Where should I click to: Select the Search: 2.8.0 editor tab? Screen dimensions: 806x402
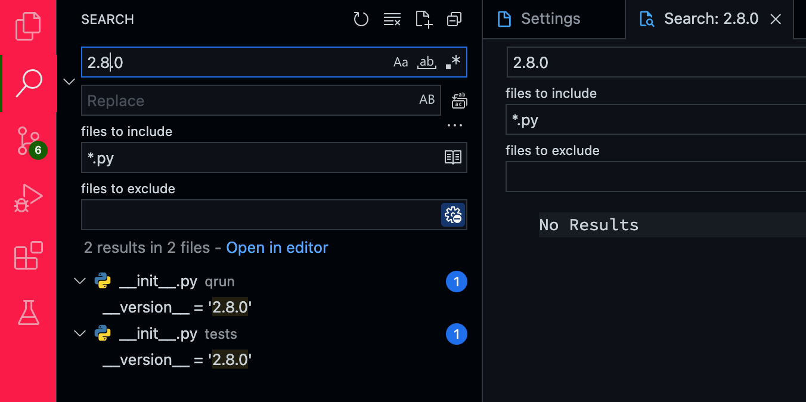tap(708, 18)
